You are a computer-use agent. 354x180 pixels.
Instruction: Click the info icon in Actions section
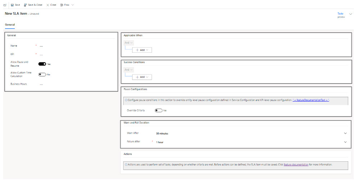[x=126, y=165]
